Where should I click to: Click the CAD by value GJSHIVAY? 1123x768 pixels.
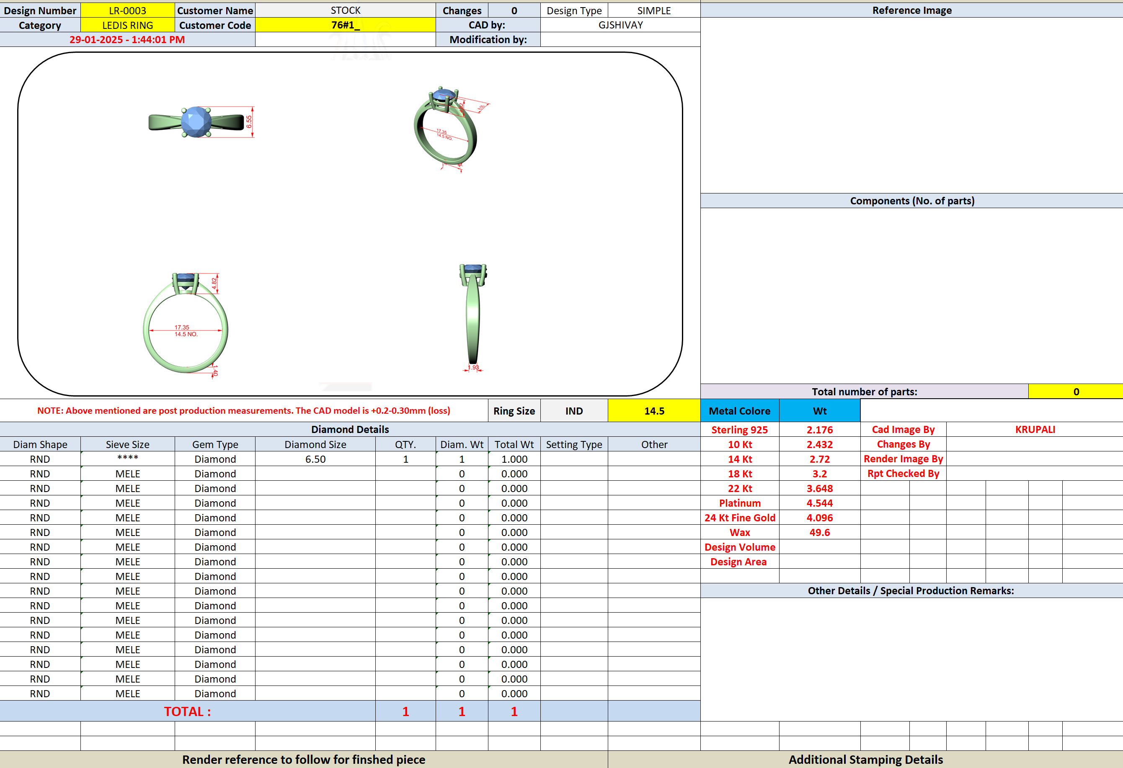point(620,25)
